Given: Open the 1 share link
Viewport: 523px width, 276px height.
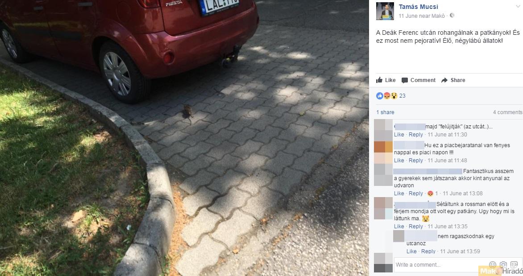Looking at the screenshot, I should pos(385,112).
